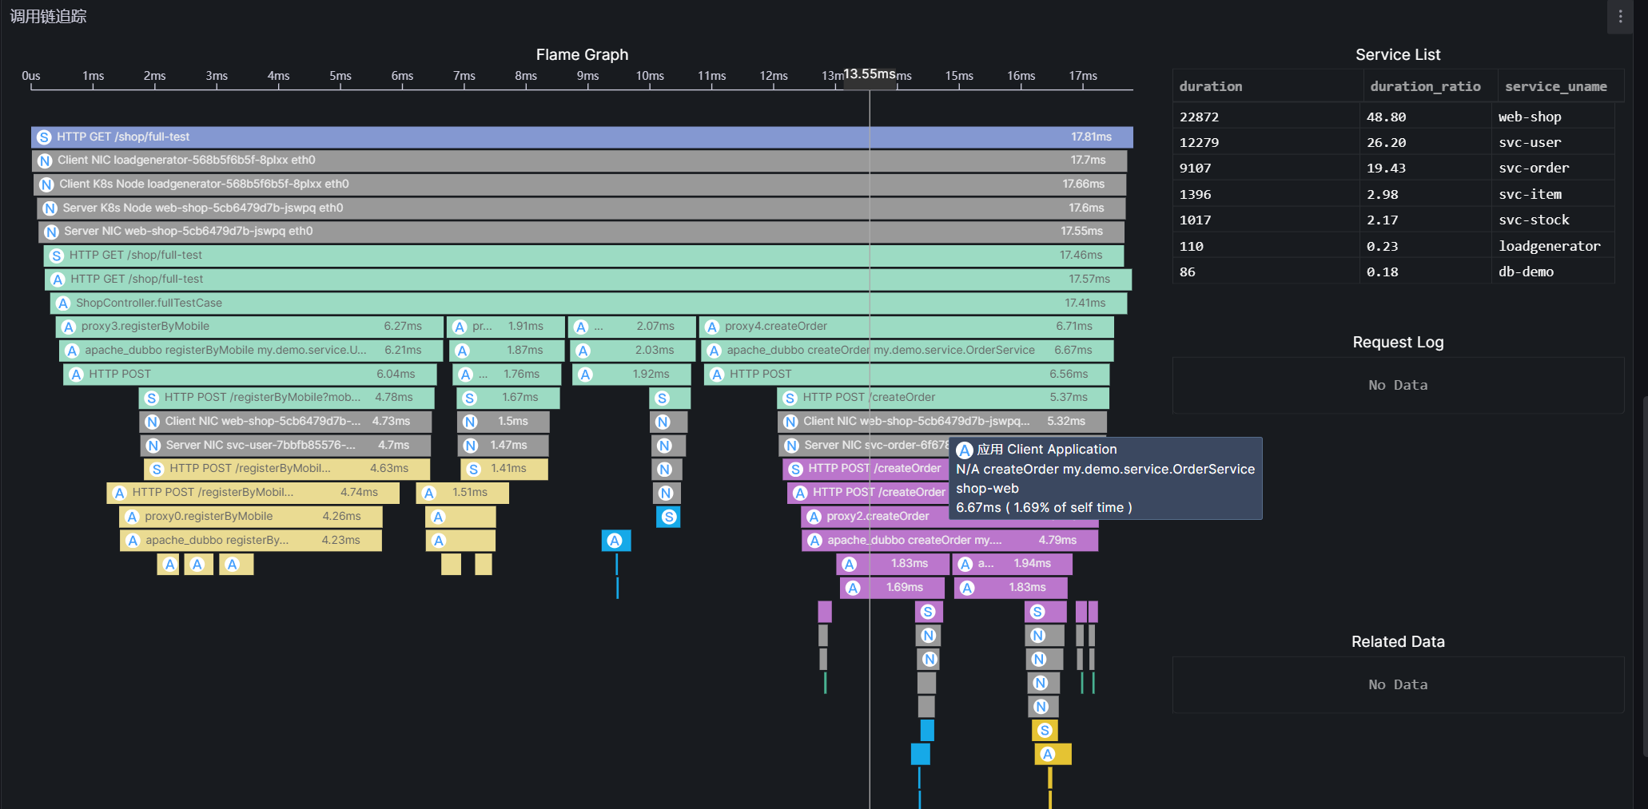The image size is (1648, 809).
Task: Select the proxy0.registerByMobile 4.26ms yellow span
Action: 251,517
